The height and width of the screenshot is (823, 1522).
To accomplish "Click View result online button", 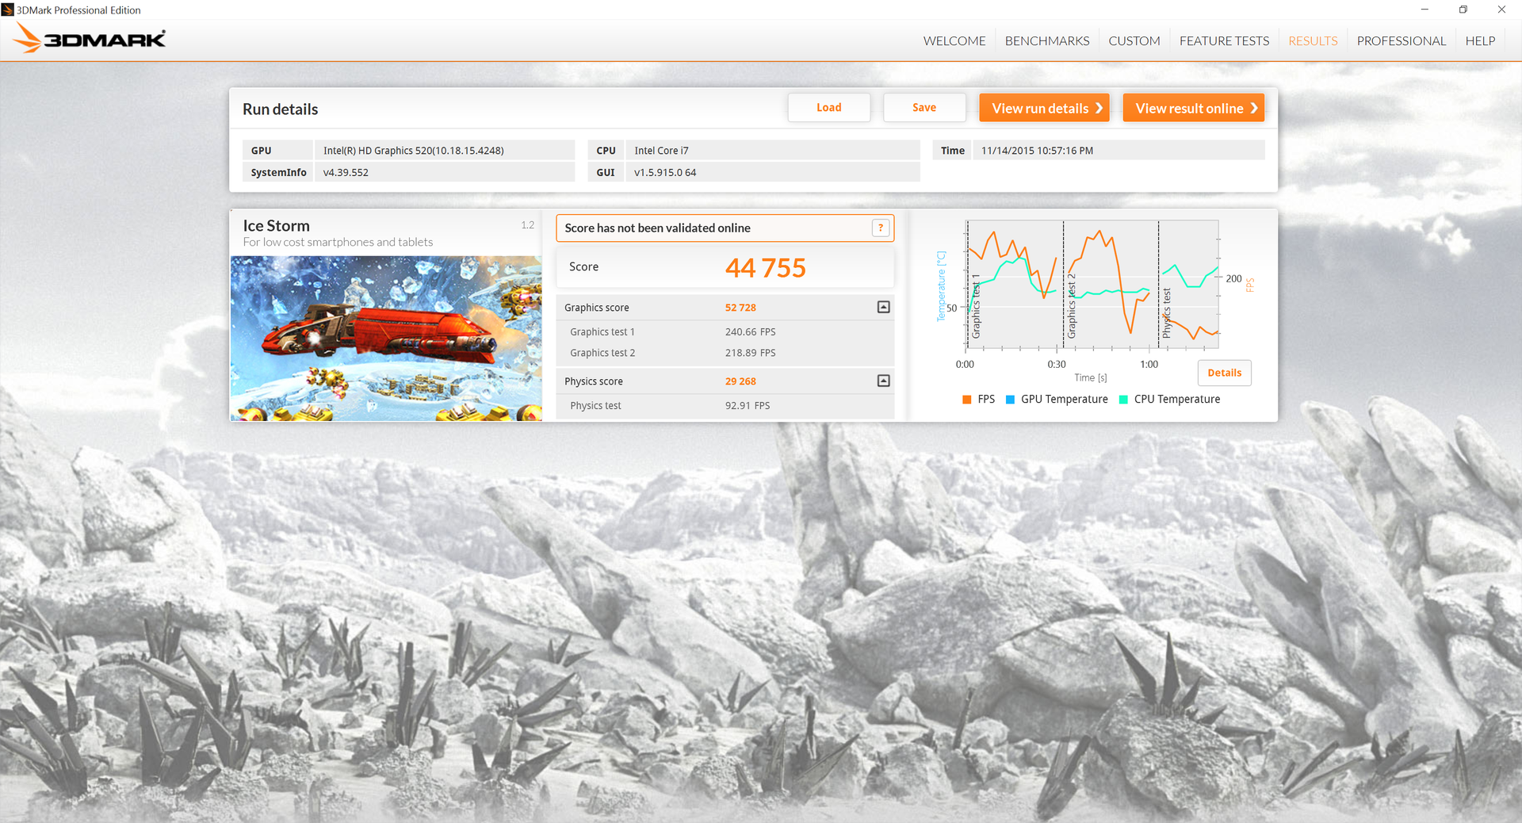I will (x=1193, y=108).
